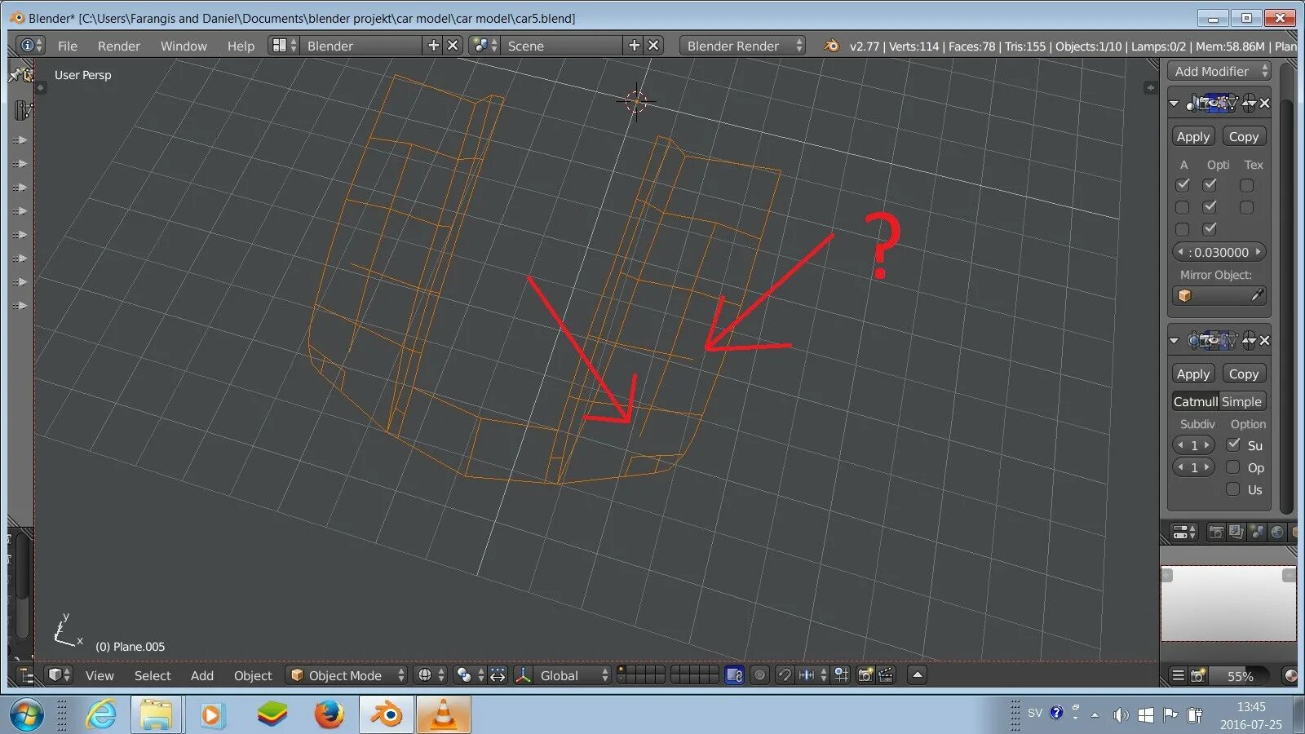Click the OpenGL render animation icon
The height and width of the screenshot is (734, 1305).
886,675
